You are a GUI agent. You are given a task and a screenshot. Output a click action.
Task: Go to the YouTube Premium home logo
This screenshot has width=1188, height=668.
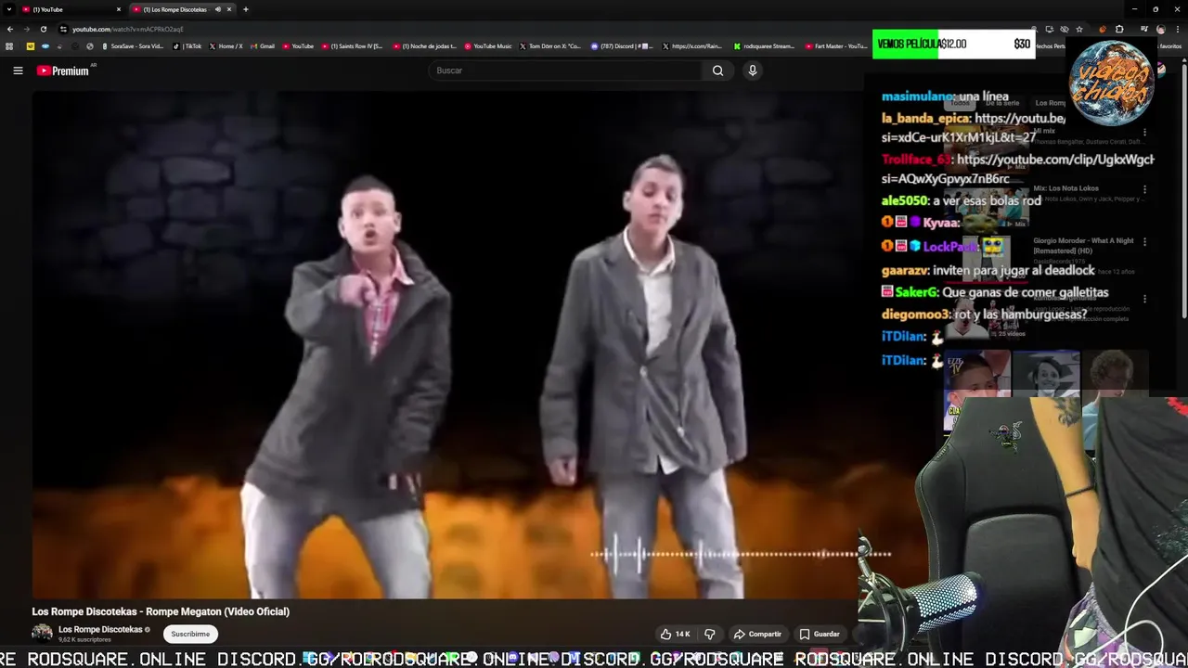click(x=63, y=71)
